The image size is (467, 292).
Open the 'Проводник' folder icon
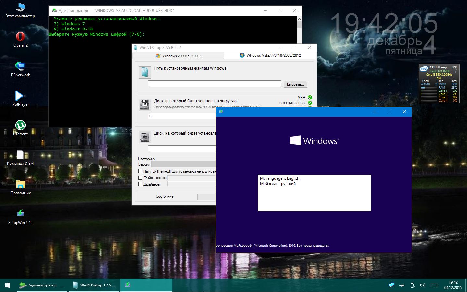[20, 187]
